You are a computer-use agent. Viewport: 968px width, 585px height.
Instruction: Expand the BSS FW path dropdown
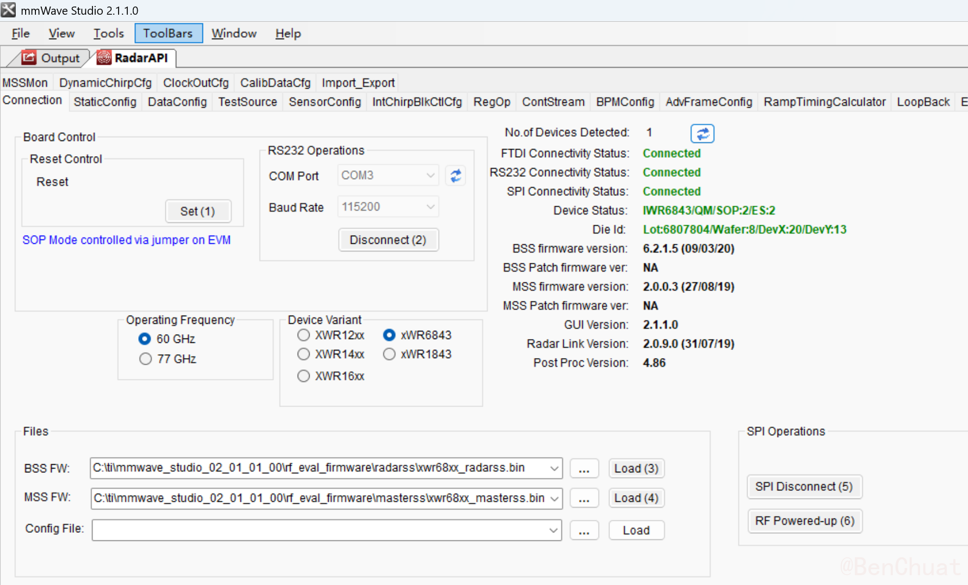coord(554,469)
